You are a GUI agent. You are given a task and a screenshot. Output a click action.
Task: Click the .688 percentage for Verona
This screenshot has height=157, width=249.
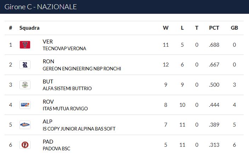point(214,45)
